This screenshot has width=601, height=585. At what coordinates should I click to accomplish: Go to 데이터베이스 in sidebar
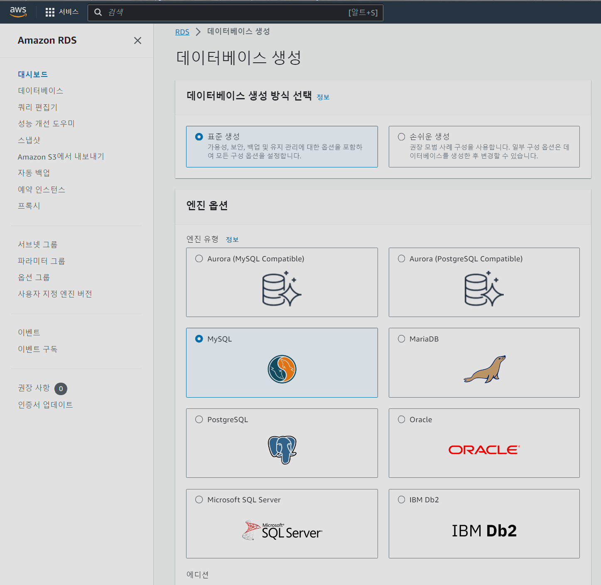coord(40,91)
